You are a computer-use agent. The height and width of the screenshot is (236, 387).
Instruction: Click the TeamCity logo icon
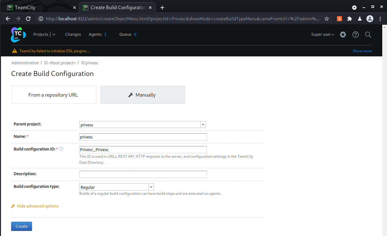tap(18, 35)
